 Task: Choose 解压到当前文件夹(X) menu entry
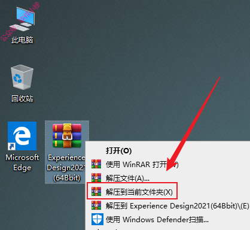[x=167, y=192]
